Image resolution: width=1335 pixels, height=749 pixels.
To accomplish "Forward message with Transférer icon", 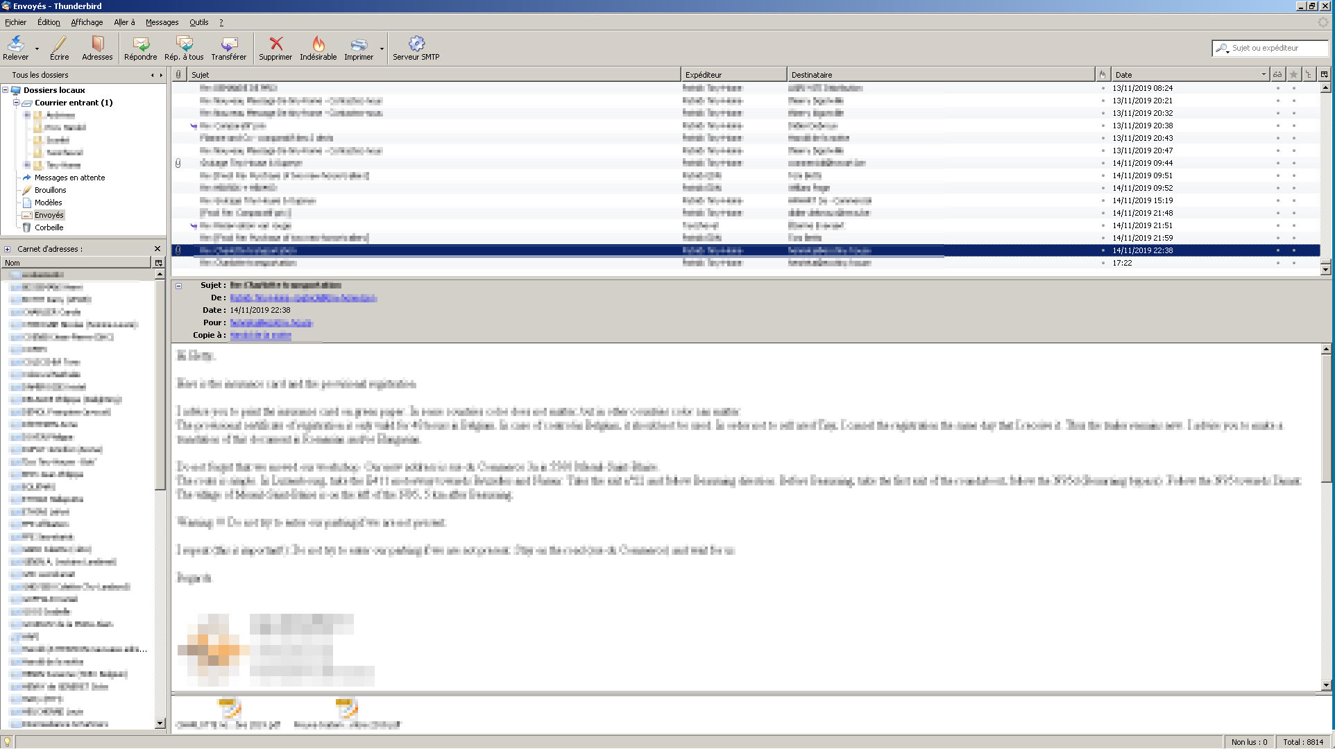I will point(228,47).
